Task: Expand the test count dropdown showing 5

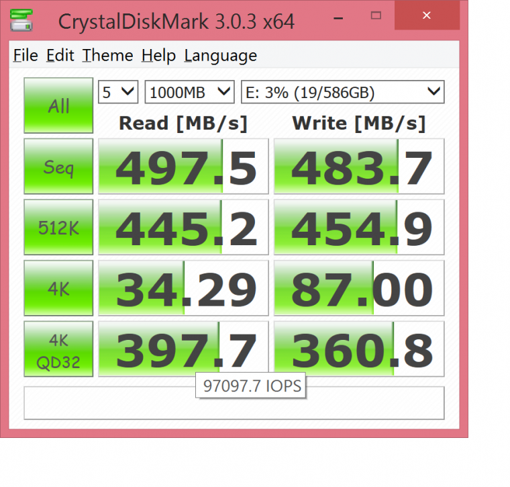Action: [x=118, y=92]
